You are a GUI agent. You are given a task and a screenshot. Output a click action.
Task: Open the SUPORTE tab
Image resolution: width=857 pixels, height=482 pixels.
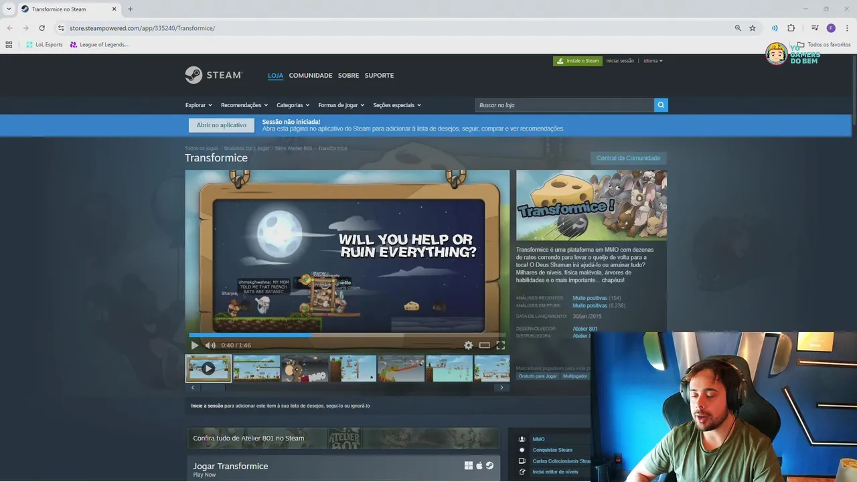click(x=379, y=76)
